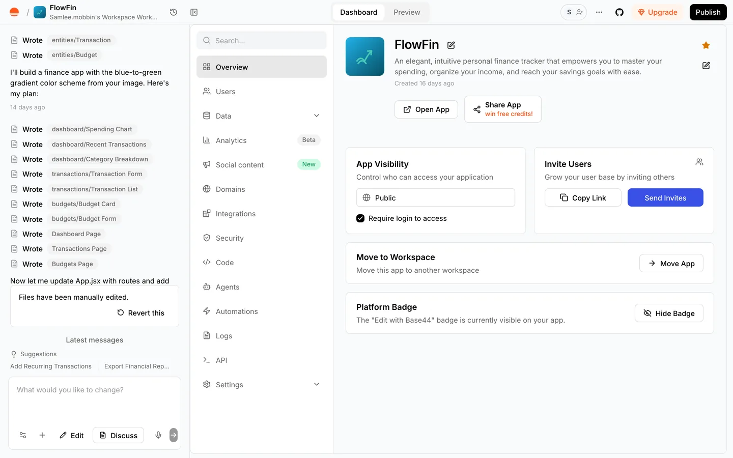This screenshot has width=733, height=458.
Task: Click the plus attach icon in chat
Action: [x=42, y=435]
